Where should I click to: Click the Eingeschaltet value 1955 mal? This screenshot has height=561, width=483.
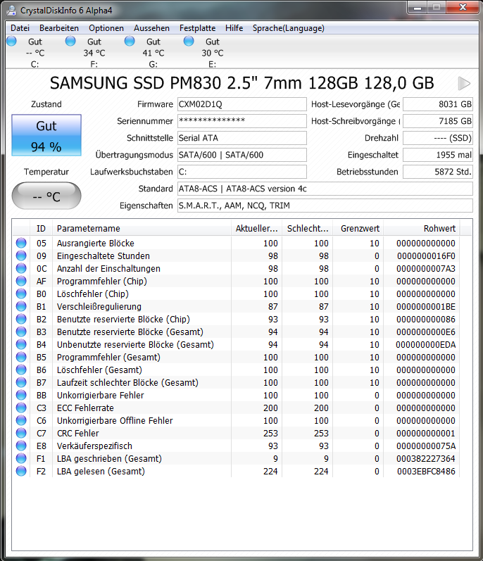[438, 155]
